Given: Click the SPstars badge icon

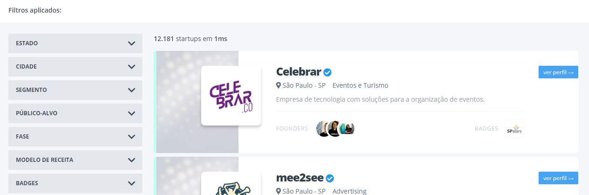Looking at the screenshot, I should point(514,129).
